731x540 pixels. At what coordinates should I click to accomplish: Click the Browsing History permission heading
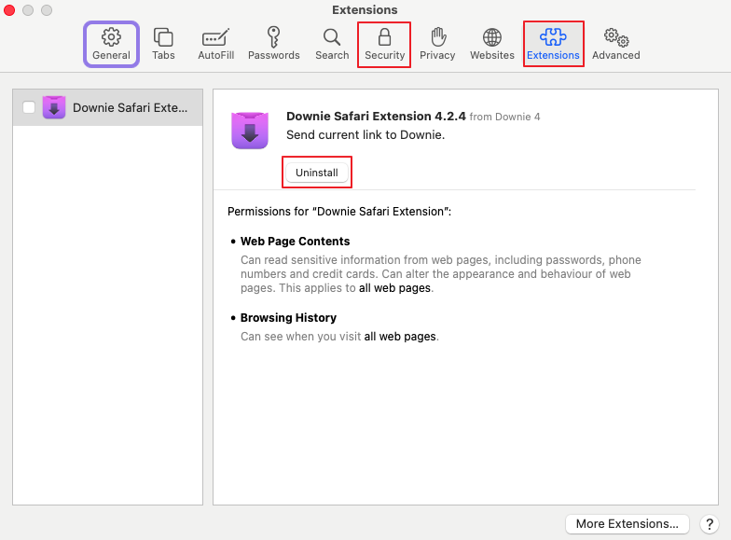288,317
